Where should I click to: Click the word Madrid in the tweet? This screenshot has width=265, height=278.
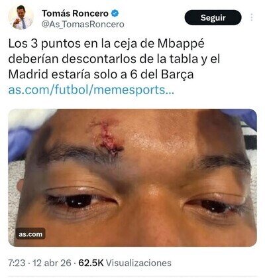[x=28, y=74]
